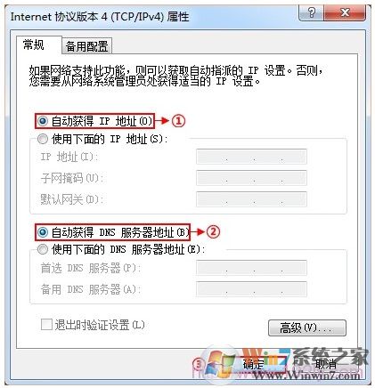Click the red circled number 2 marker
This screenshot has height=388, width=375.
point(213,231)
